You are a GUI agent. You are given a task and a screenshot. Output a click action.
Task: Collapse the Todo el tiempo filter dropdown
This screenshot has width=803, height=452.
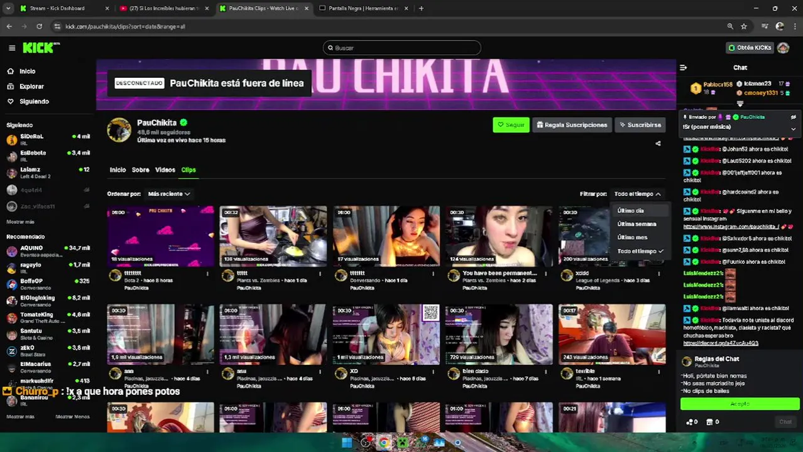coord(637,194)
